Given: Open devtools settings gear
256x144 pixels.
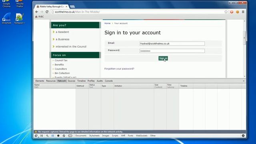Looking at the screenshot, I should (243, 136).
